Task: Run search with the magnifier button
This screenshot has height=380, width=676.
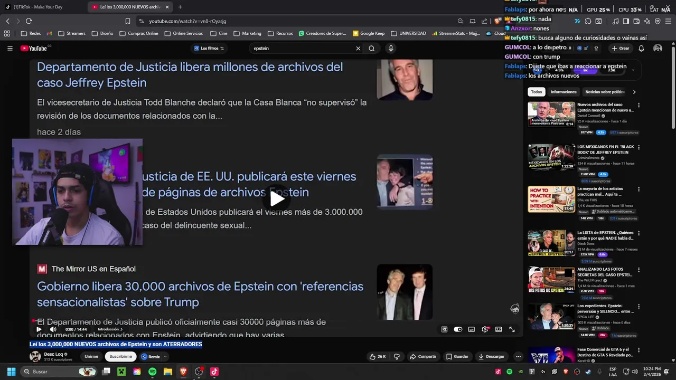Action: [x=372, y=48]
